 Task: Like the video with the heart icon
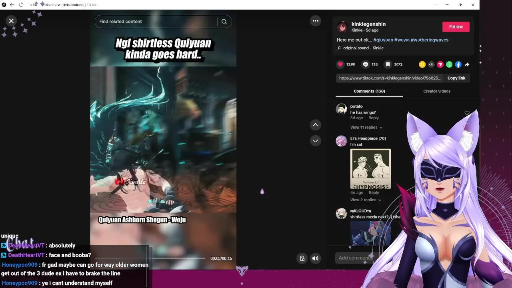340,64
